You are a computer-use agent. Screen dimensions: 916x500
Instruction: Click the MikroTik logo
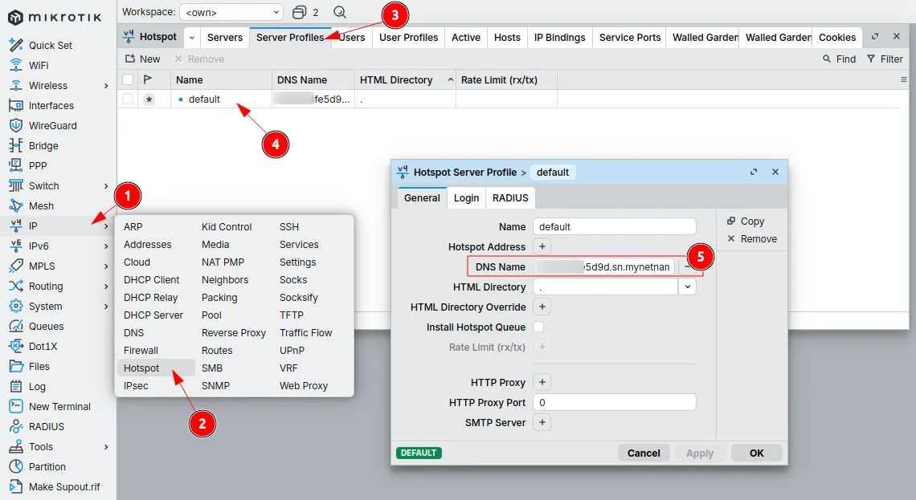click(x=55, y=18)
